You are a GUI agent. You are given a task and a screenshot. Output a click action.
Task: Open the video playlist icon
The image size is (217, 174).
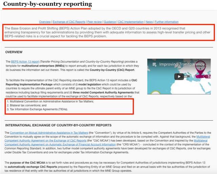(x=154, y=64)
